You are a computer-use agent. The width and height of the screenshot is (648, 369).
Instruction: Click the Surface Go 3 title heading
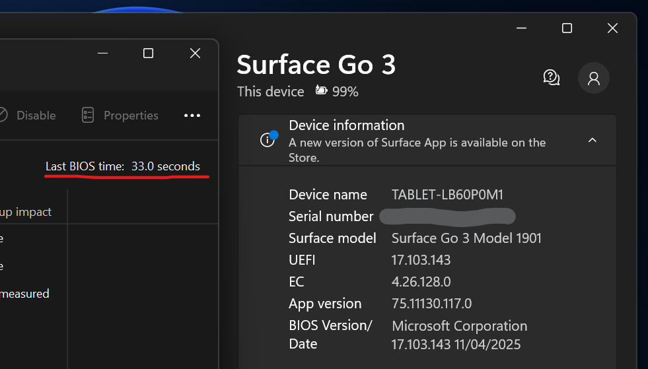point(316,65)
